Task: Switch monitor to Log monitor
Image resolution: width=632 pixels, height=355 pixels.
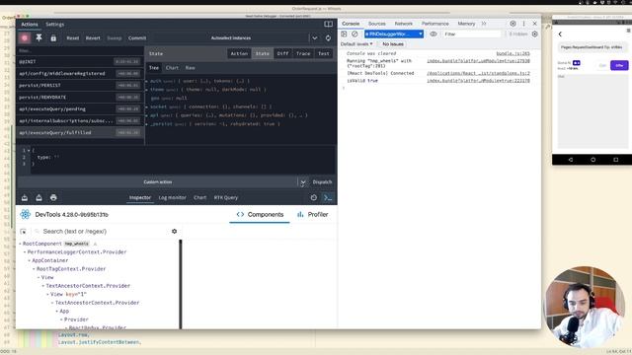Action: 172,198
